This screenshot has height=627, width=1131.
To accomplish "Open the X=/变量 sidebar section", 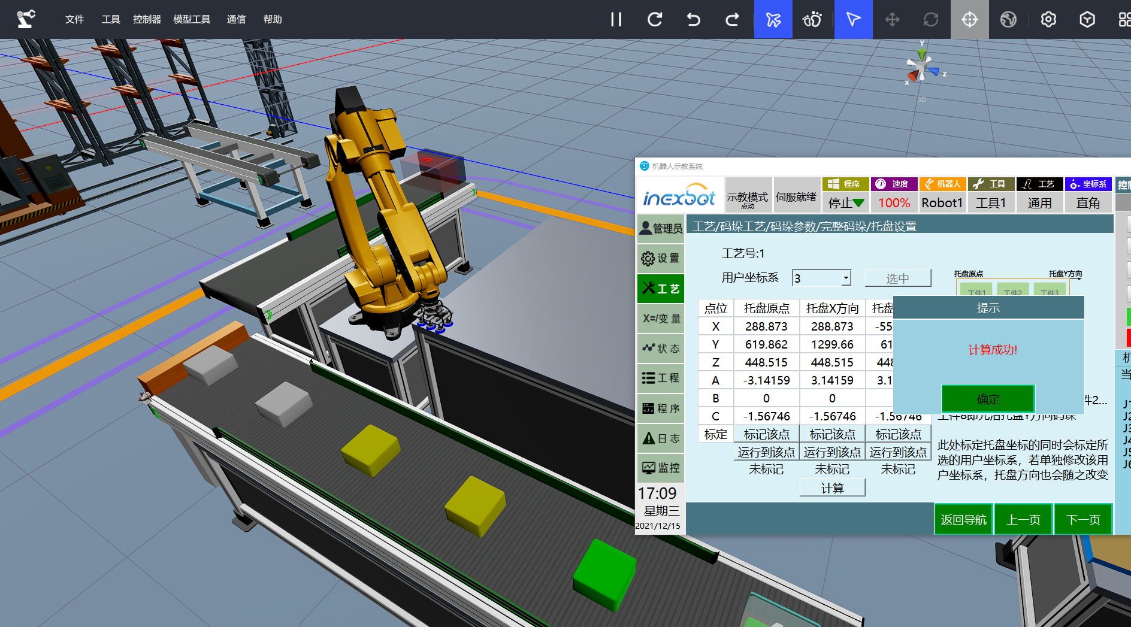I will point(661,318).
